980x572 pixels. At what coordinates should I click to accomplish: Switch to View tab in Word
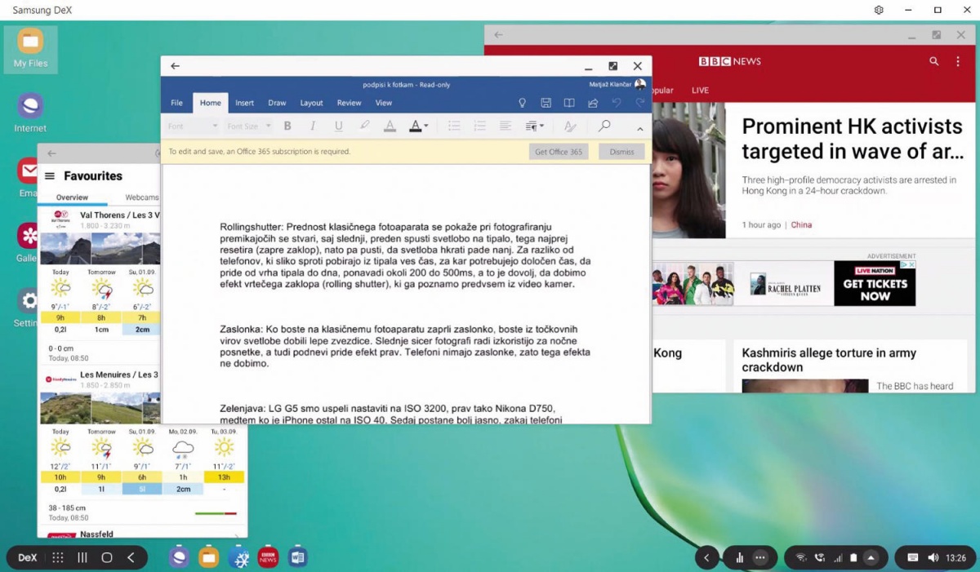pyautogui.click(x=384, y=103)
